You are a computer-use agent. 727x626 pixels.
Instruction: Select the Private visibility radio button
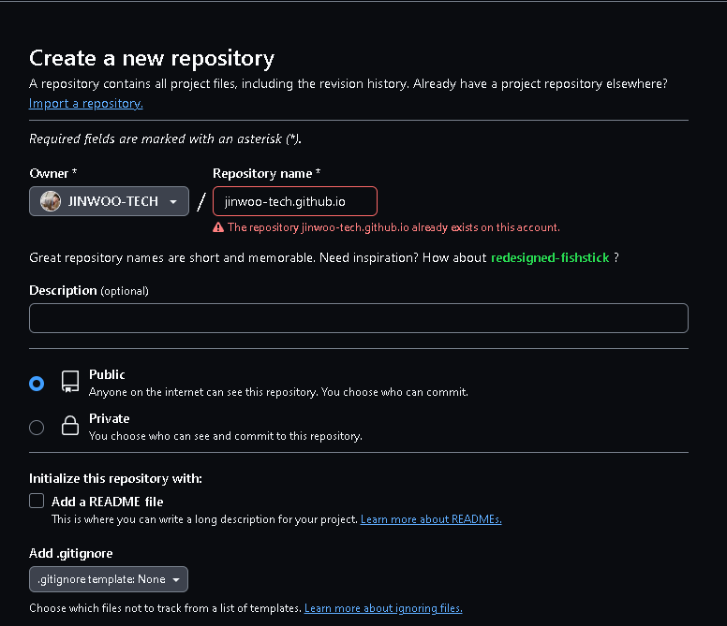[x=37, y=427]
